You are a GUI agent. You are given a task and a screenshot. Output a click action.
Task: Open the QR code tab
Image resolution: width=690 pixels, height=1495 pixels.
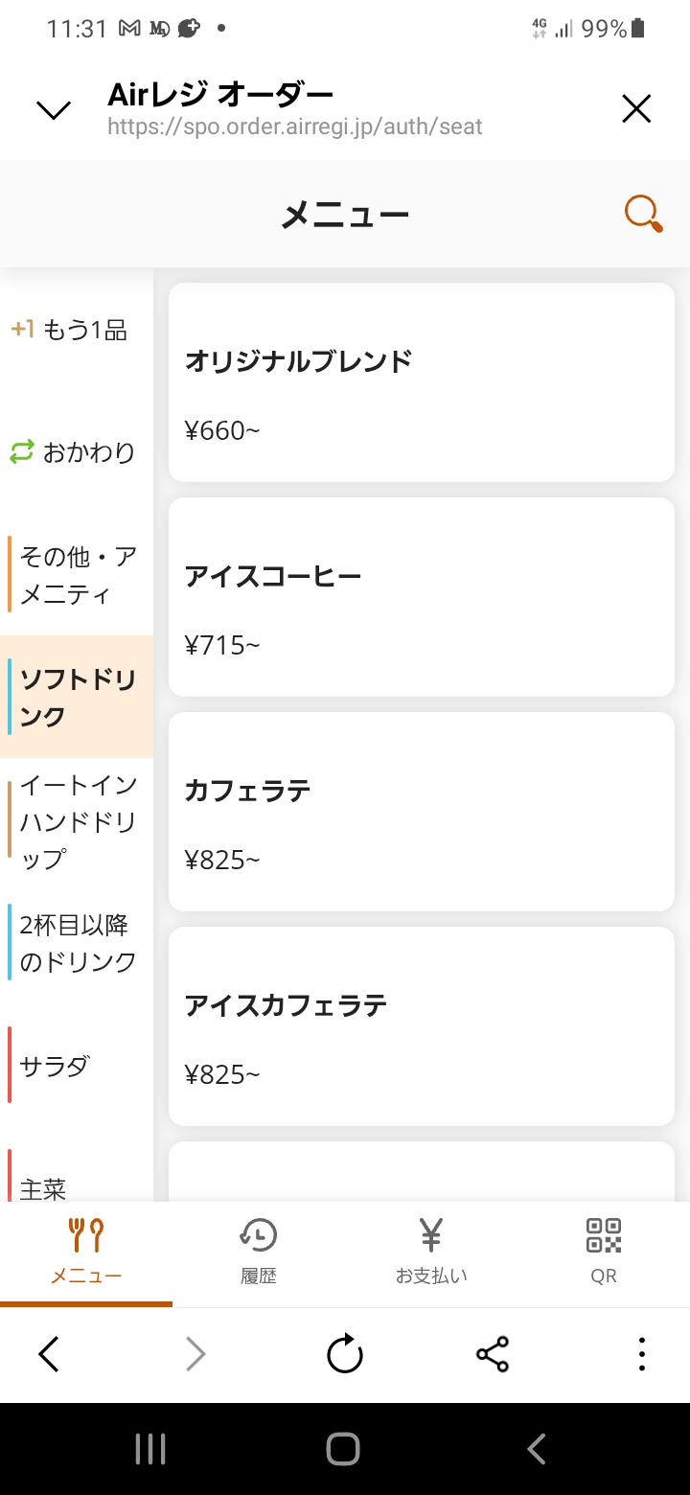click(x=604, y=1251)
